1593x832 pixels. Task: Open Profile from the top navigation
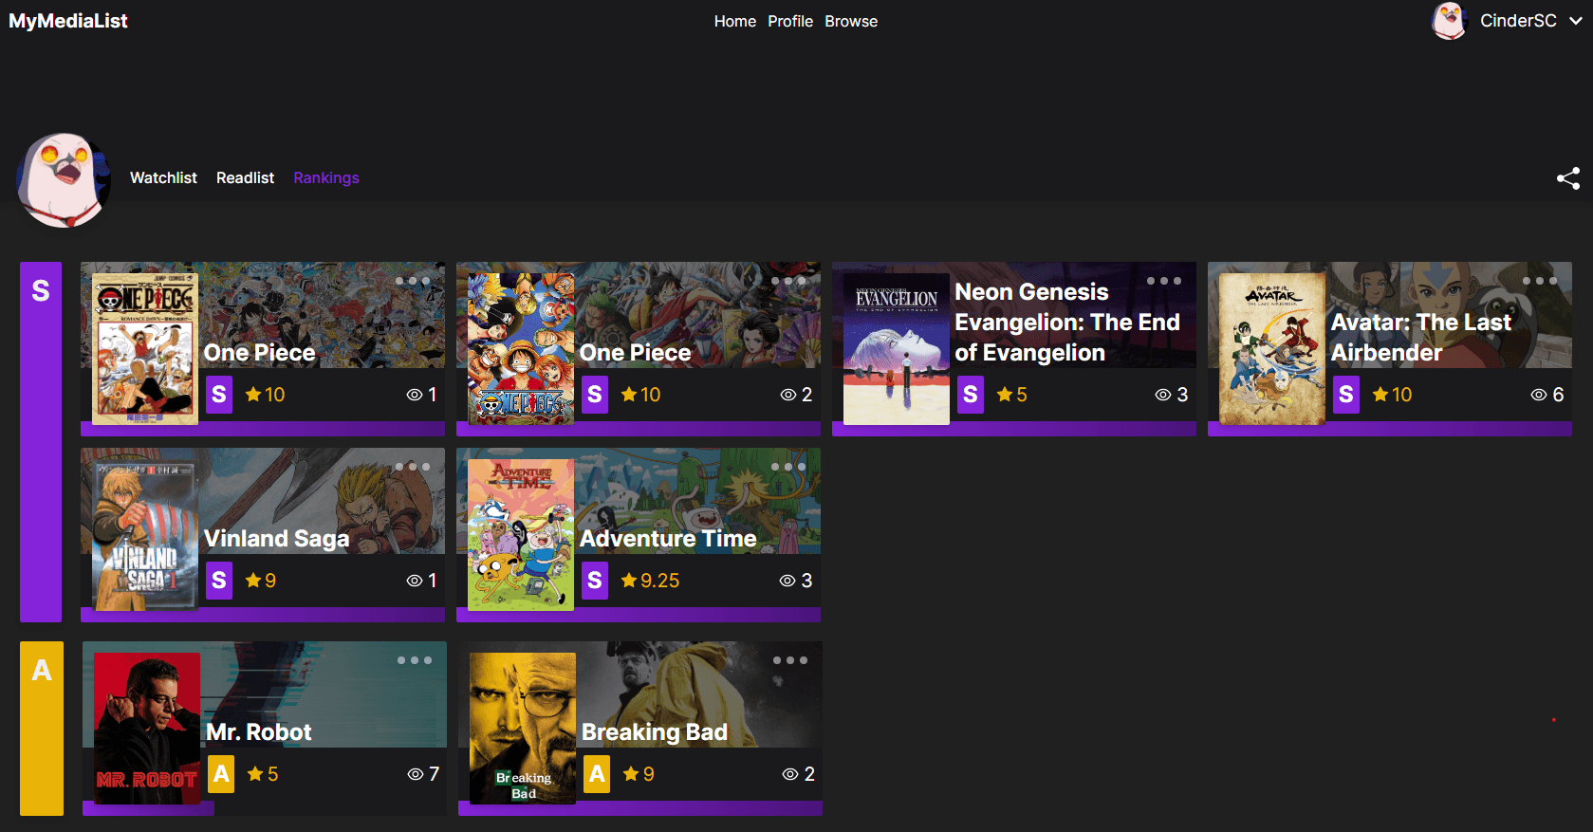pyautogui.click(x=790, y=21)
